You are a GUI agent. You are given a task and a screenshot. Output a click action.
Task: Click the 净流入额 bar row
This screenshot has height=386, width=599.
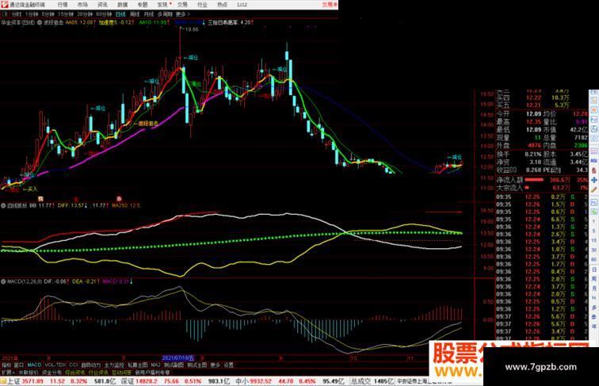542,180
